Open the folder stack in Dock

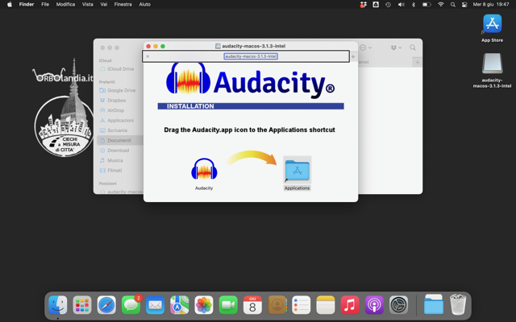434,305
